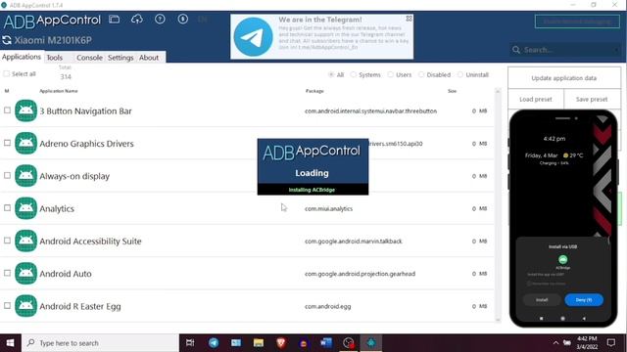Open the Windows Start menu
The height and width of the screenshot is (352, 627).
tap(11, 343)
